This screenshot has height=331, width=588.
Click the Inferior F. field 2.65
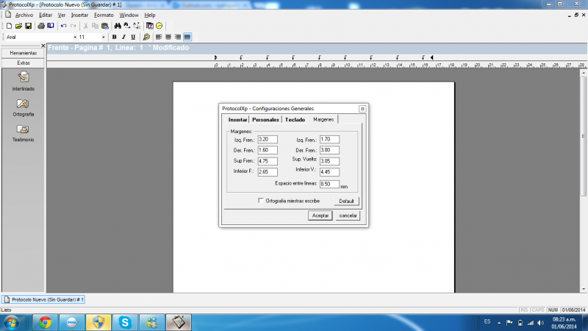pos(268,172)
